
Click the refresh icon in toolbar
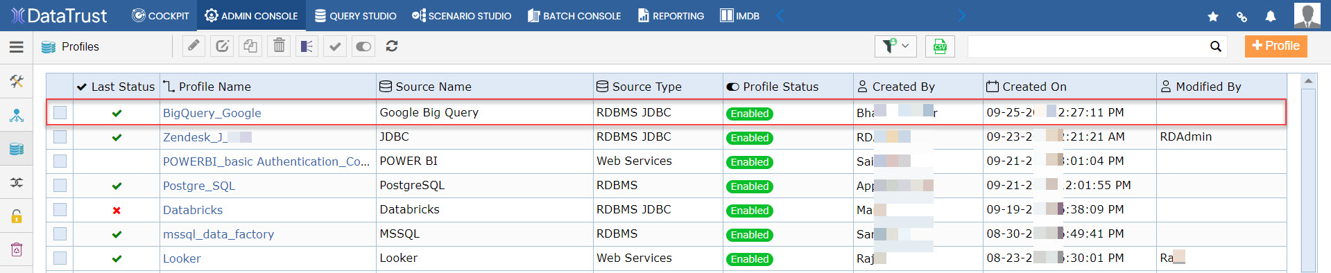[392, 46]
